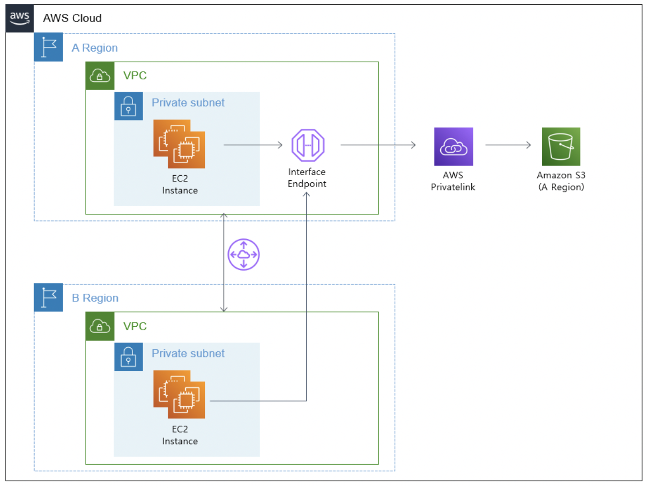Viewport: 648px width, 488px height.
Task: Click the purple peering gateway icon between regions
Action: coord(244,255)
